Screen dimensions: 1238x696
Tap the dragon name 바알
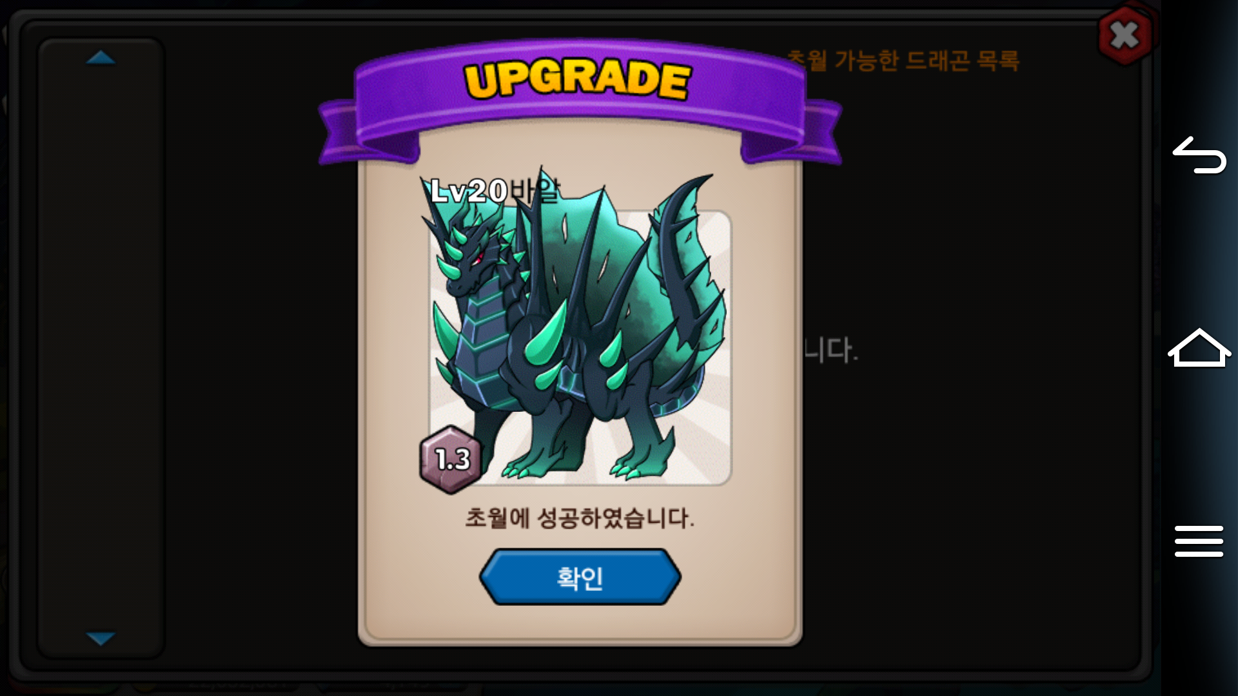pos(535,191)
